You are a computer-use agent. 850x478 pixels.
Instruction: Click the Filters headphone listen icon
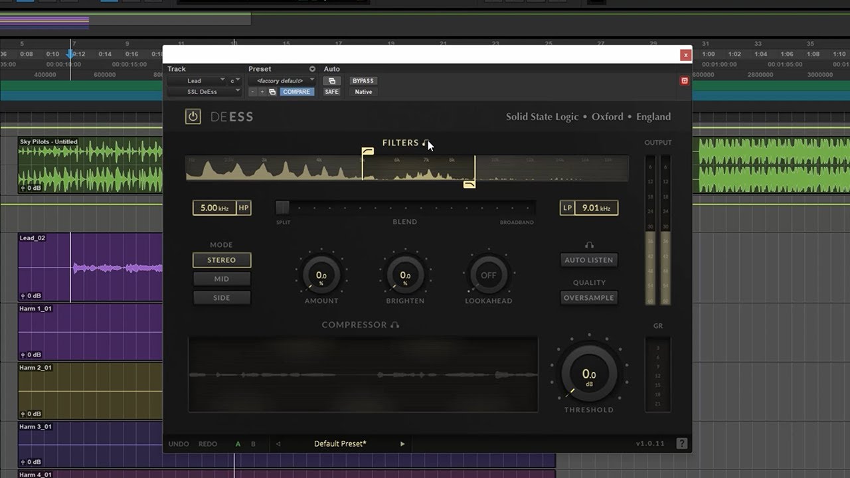coord(426,143)
